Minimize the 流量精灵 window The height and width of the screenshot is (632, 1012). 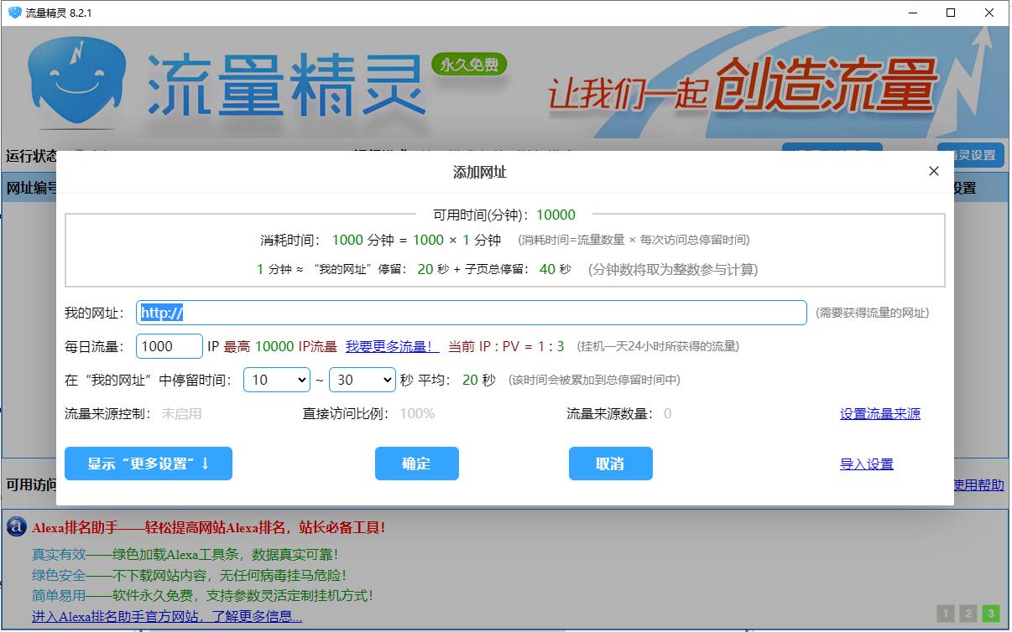912,13
